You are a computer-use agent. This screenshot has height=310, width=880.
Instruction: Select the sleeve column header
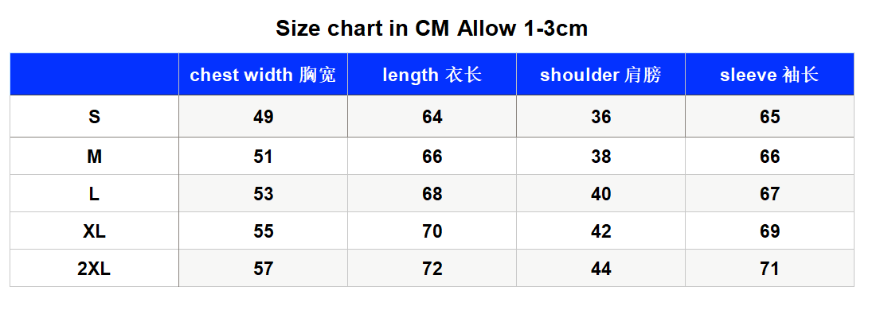coord(769,75)
